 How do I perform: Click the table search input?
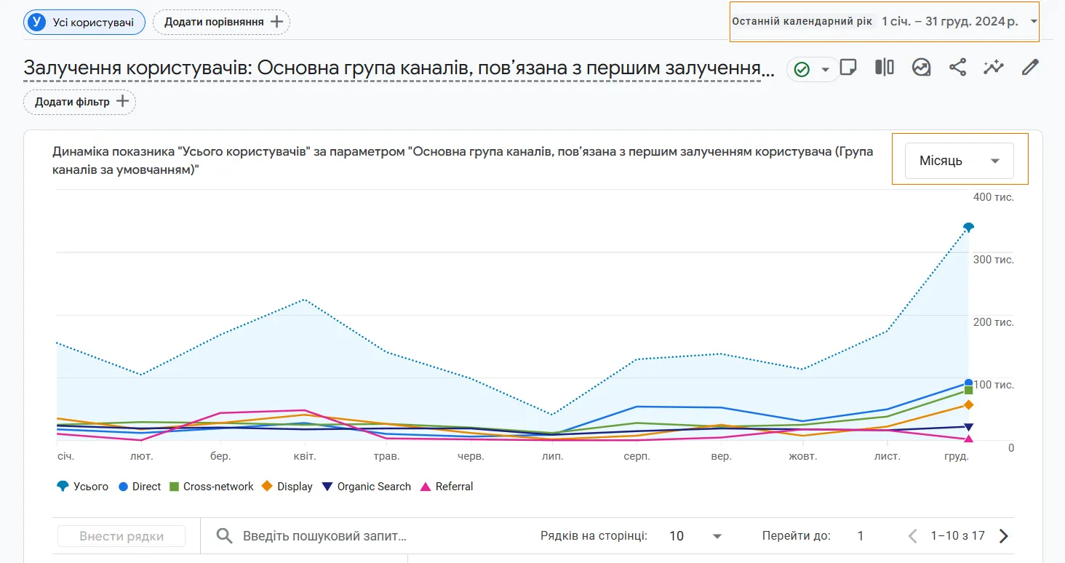tap(327, 535)
